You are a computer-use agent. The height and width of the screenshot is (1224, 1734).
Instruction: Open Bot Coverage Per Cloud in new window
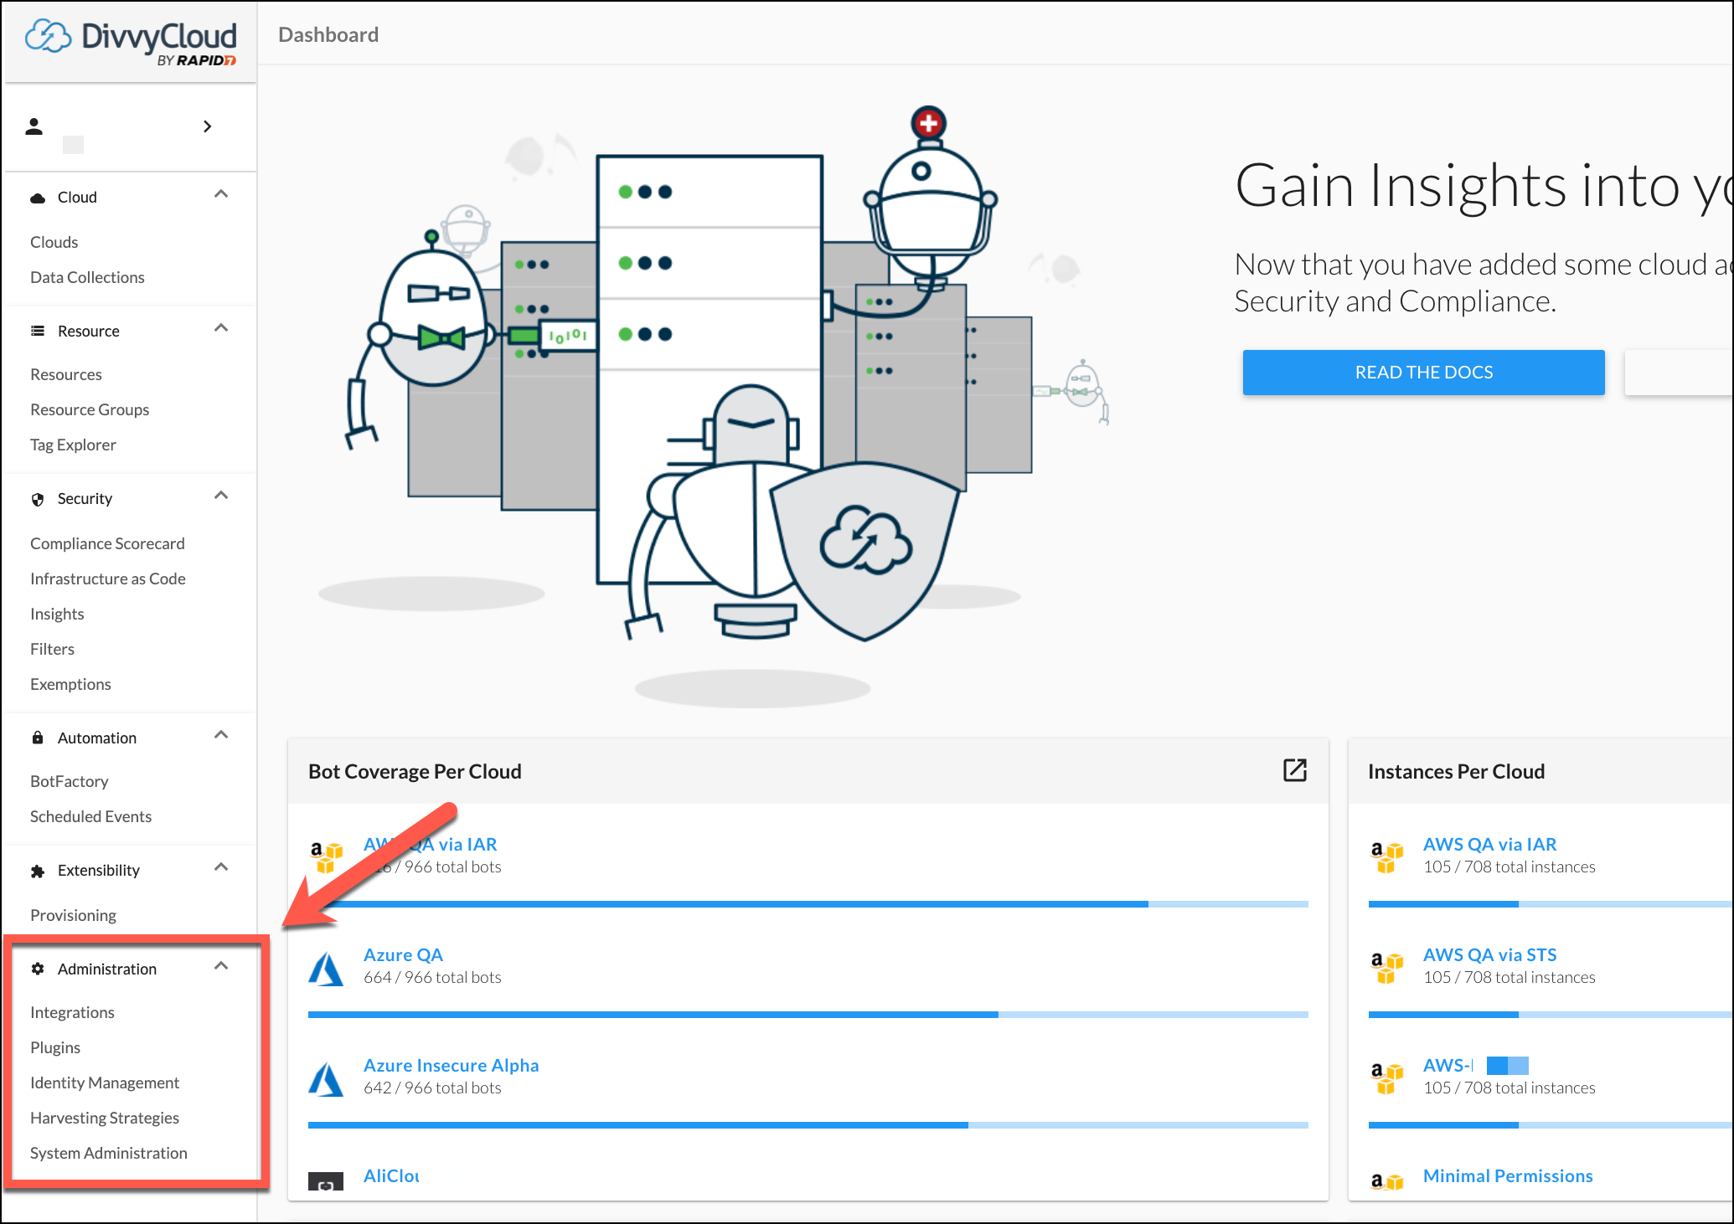tap(1294, 770)
